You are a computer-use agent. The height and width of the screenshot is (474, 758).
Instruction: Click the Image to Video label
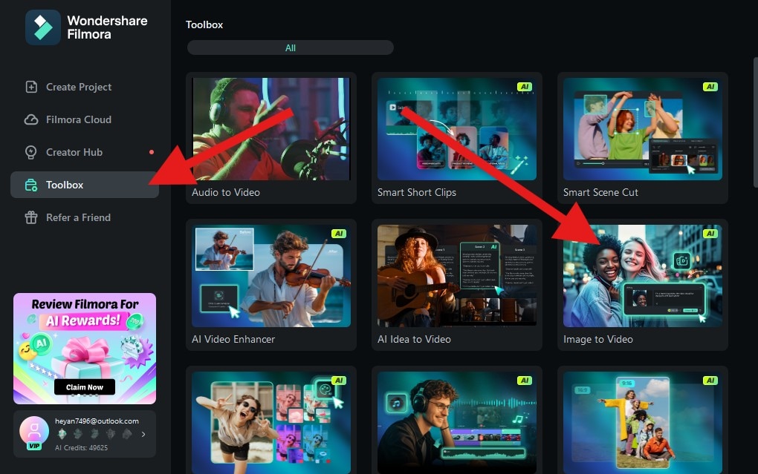[x=598, y=339]
